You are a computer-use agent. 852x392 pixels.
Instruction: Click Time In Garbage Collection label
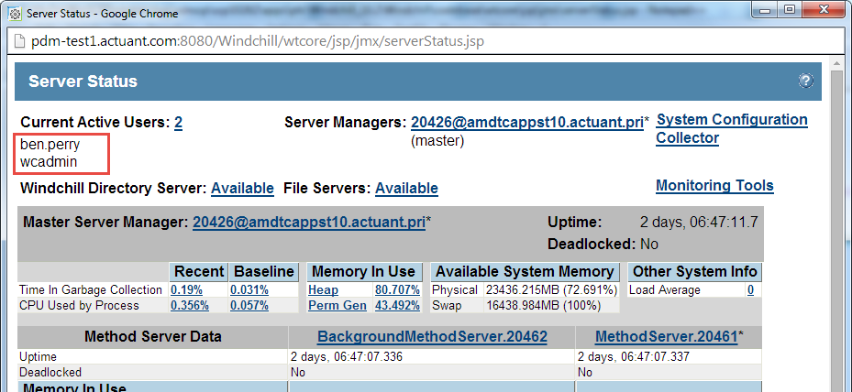(x=90, y=290)
